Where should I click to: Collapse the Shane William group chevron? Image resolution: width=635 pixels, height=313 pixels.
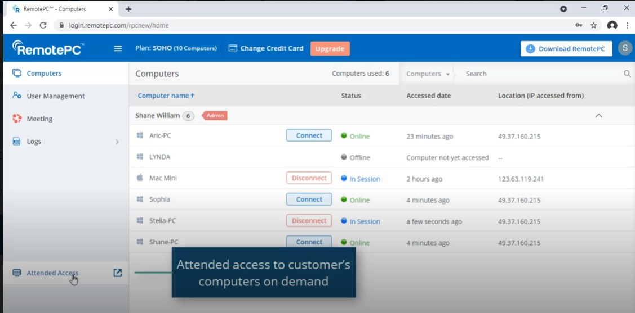coord(598,116)
